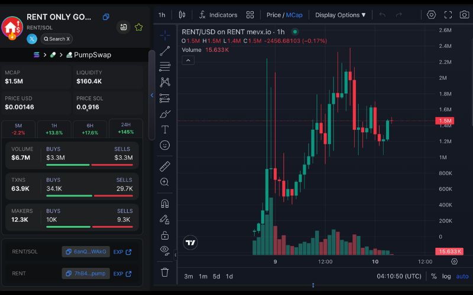Image resolution: width=473 pixels, height=295 pixels.
Task: Select the forecasting and measurement tool
Action: (165, 98)
